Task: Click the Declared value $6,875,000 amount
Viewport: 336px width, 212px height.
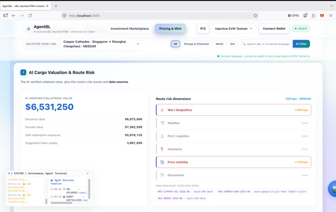Action: pos(133,119)
